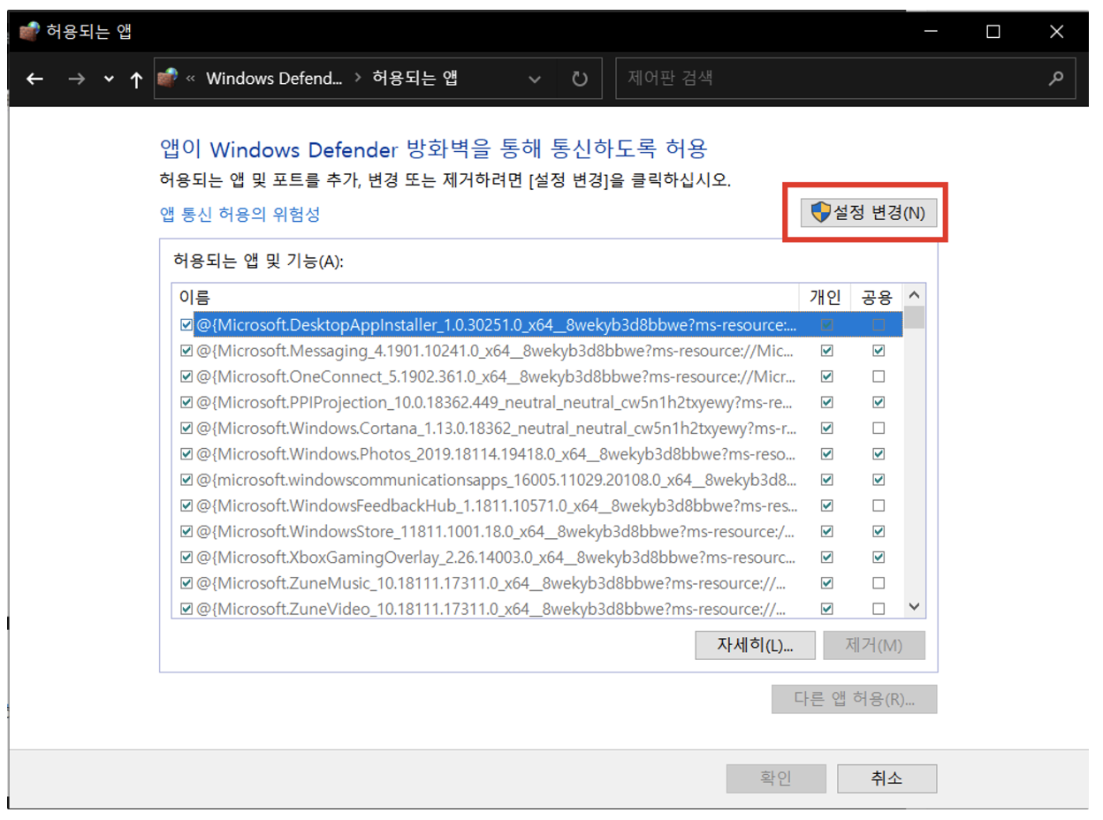Image resolution: width=1103 pixels, height=820 pixels.
Task: Toggle 공용 checkbox for Microsoft.OneConnect
Action: tap(878, 376)
